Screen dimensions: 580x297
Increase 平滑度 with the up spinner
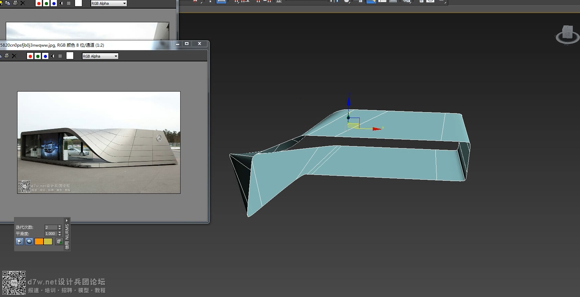click(60, 233)
